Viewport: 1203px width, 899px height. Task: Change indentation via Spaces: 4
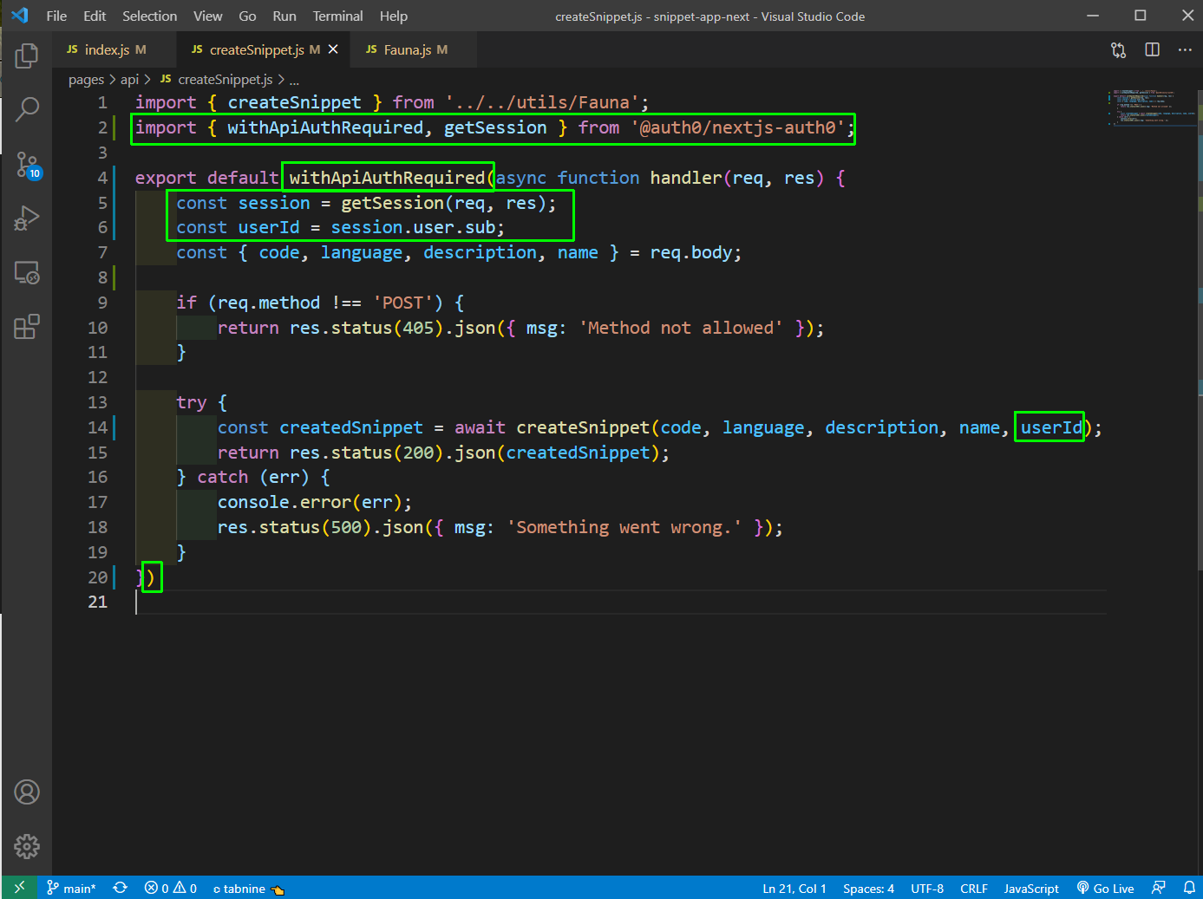point(868,888)
